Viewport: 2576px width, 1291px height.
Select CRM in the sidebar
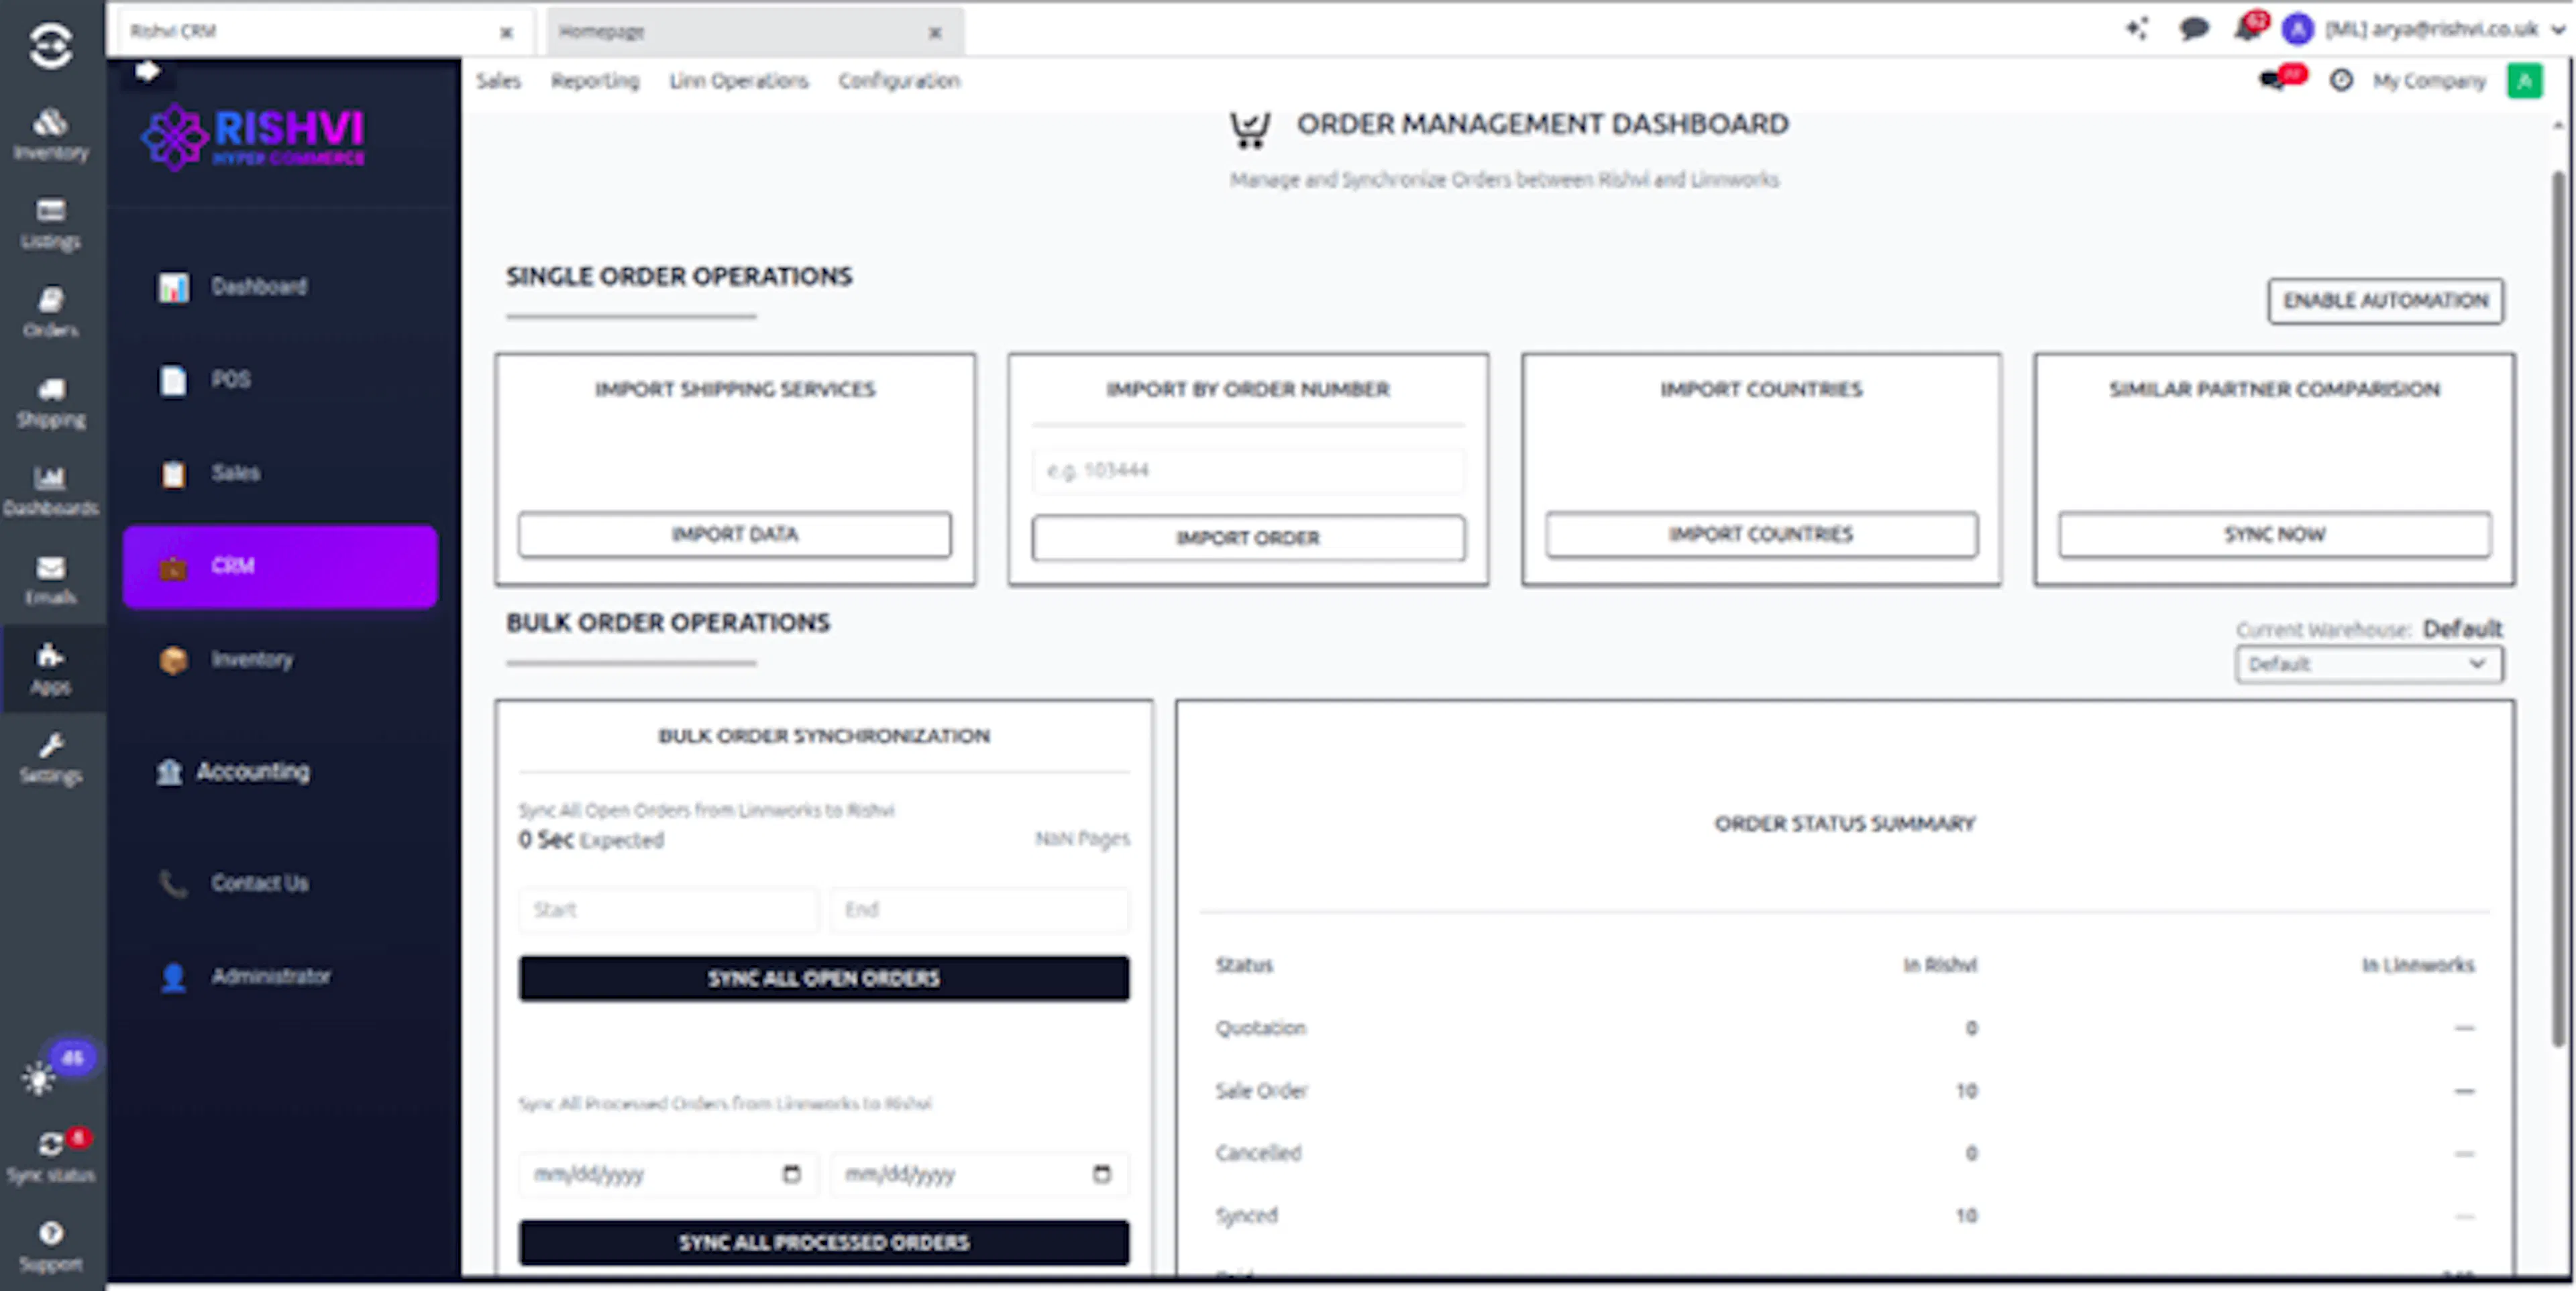point(280,566)
